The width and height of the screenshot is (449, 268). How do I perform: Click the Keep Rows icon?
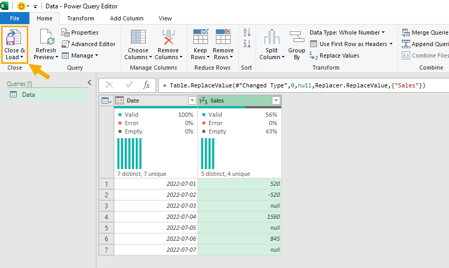tap(201, 36)
